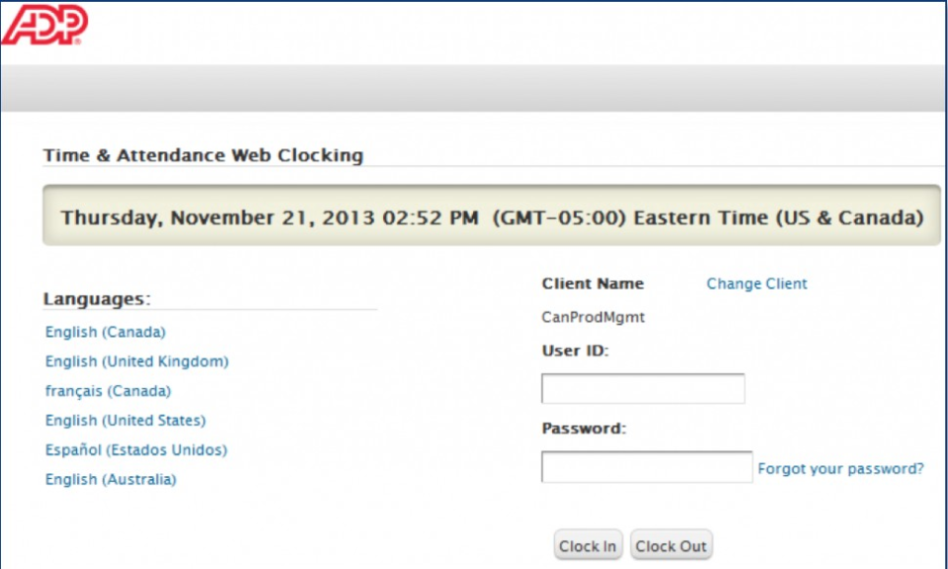
Task: Click the Password label
Action: click(x=584, y=429)
